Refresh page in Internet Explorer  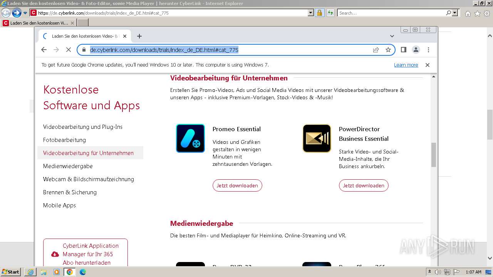coord(330,13)
